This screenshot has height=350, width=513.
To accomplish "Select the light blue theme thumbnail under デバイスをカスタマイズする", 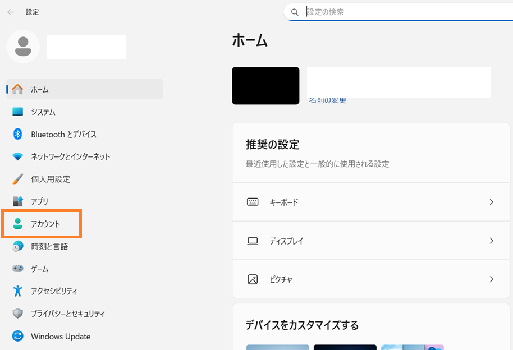I will click(277, 347).
